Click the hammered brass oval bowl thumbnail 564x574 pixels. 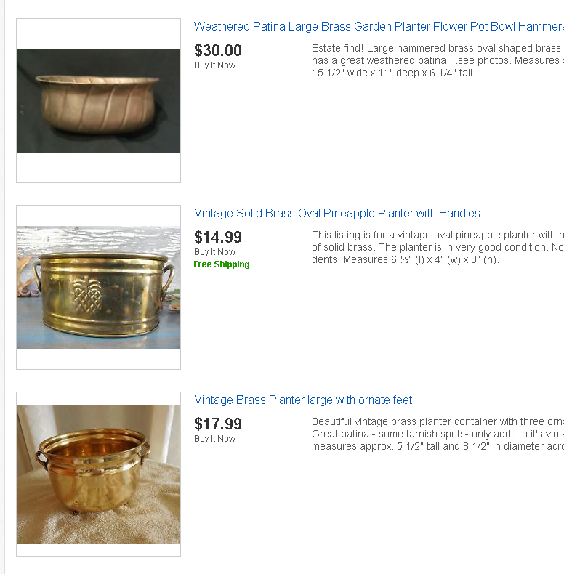tap(99, 101)
